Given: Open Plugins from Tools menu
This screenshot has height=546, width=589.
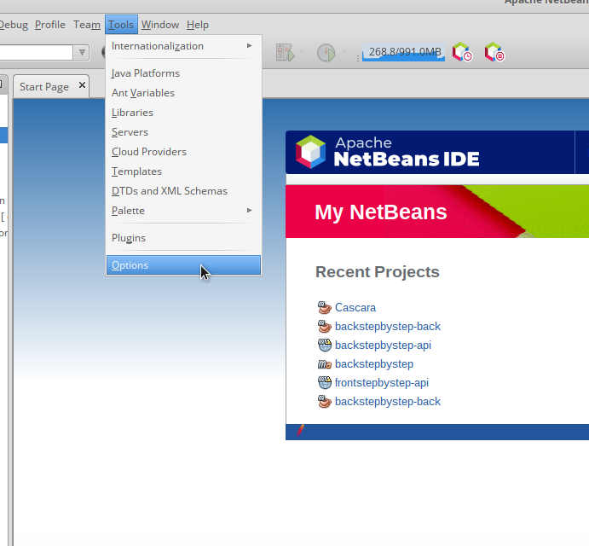Looking at the screenshot, I should [x=183, y=238].
